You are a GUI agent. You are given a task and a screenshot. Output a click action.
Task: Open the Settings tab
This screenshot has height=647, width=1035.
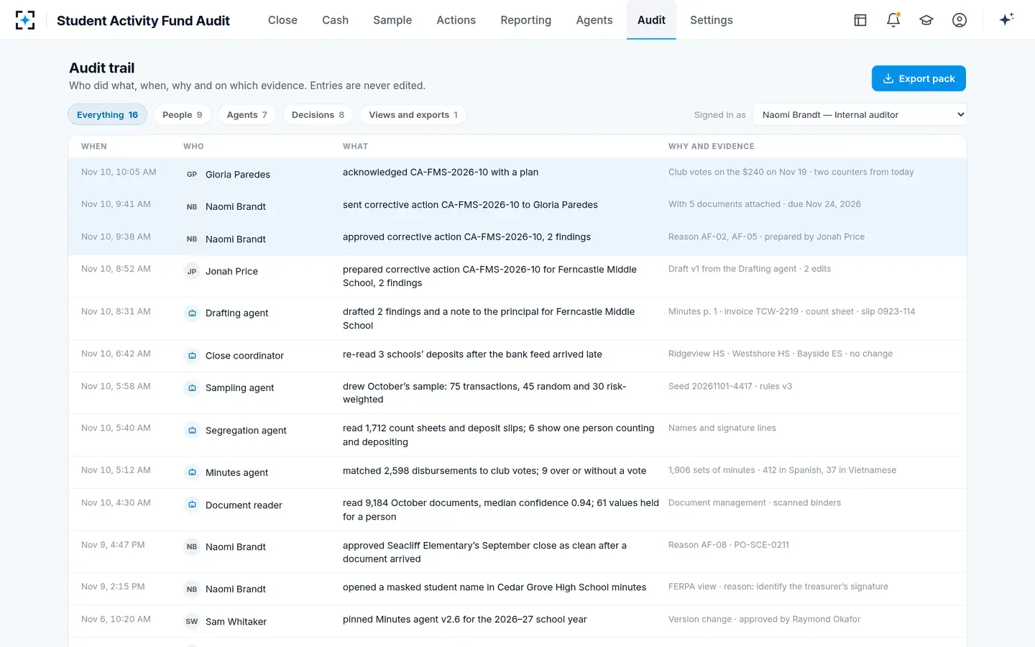coord(712,20)
